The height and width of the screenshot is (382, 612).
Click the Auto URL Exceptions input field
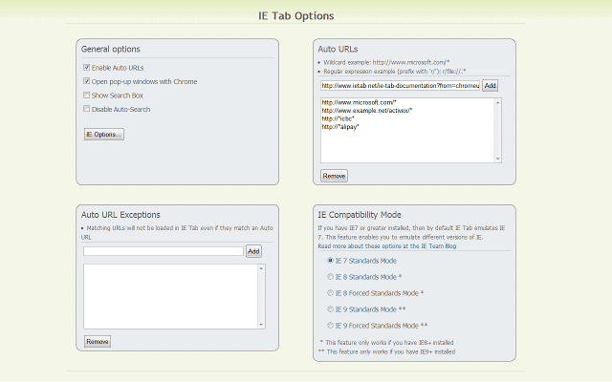click(x=163, y=251)
